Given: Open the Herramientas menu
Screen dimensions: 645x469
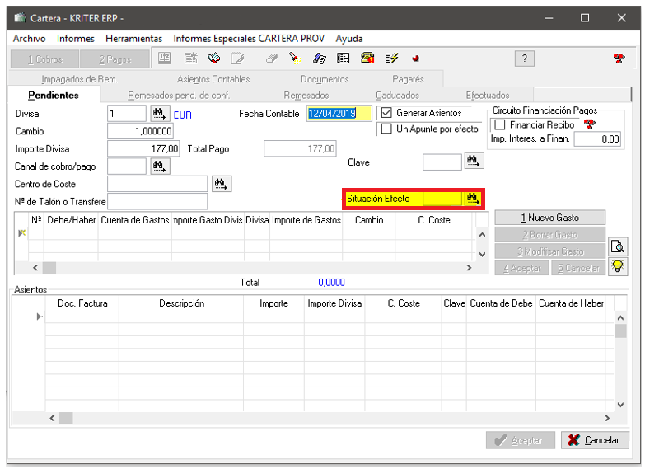Looking at the screenshot, I should pos(134,39).
